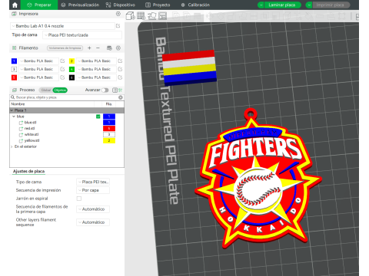Open Other layers filament sequence dropdown
The image size is (369, 276).
[x=93, y=222]
